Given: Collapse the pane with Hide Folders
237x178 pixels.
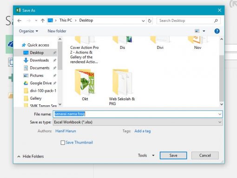Looking at the screenshot, I should [31, 156].
